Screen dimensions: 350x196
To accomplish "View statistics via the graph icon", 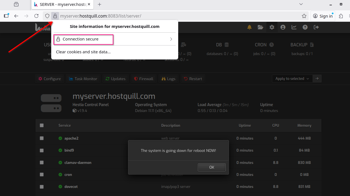I will (294, 27).
